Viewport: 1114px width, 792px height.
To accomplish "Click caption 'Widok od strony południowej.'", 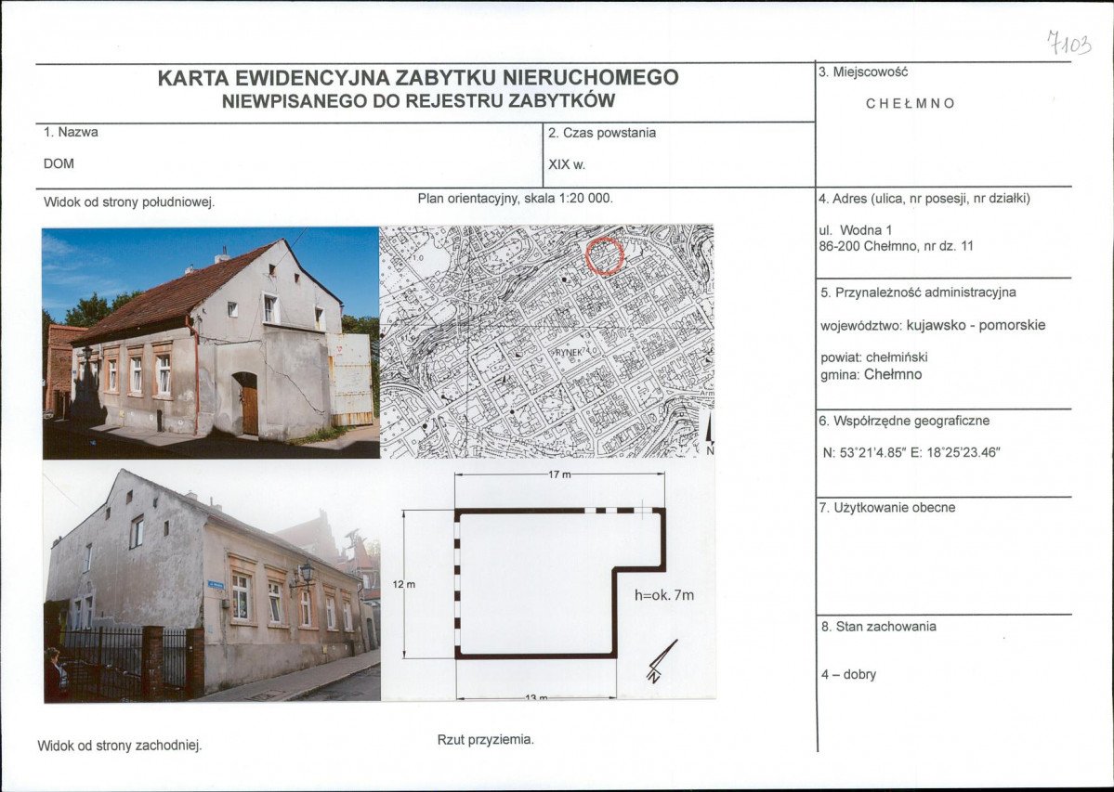I will (x=128, y=202).
